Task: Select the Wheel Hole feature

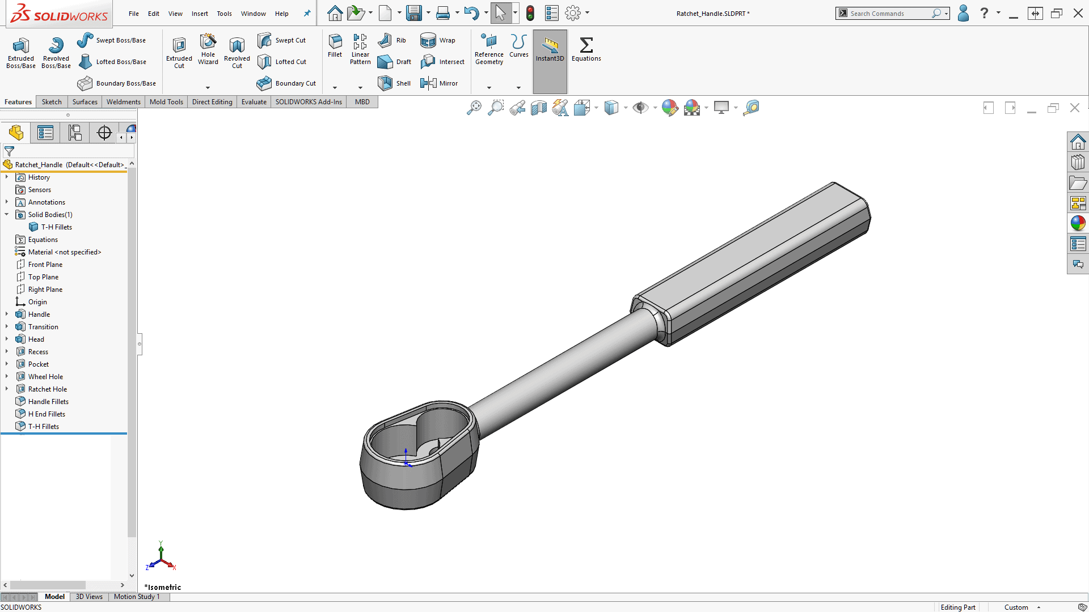Action: (45, 377)
